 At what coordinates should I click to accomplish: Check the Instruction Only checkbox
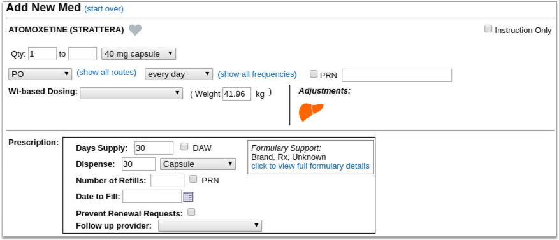[488, 29]
